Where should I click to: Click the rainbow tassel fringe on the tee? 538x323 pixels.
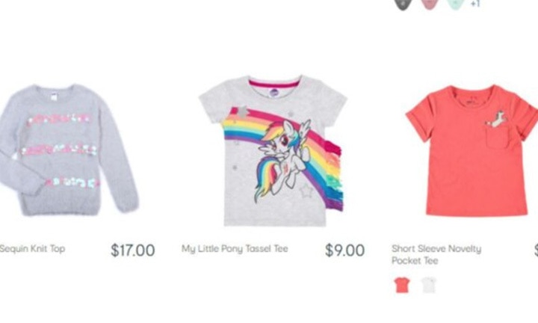click(334, 175)
